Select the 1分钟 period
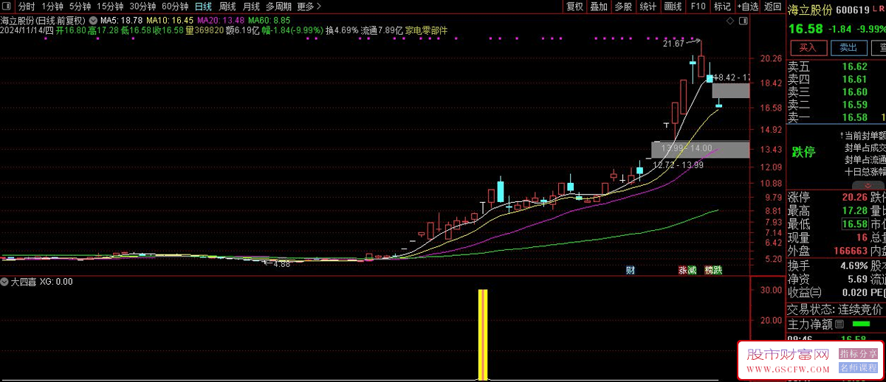 [52, 7]
